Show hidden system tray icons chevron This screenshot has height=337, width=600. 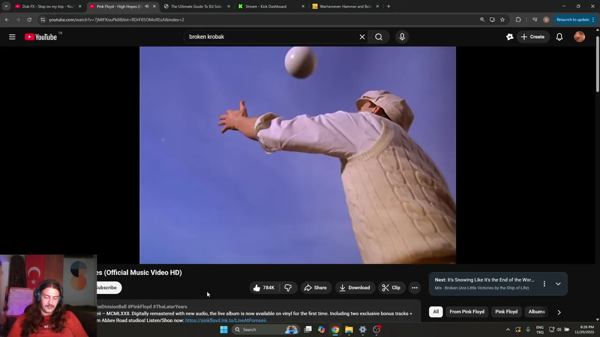[508, 330]
